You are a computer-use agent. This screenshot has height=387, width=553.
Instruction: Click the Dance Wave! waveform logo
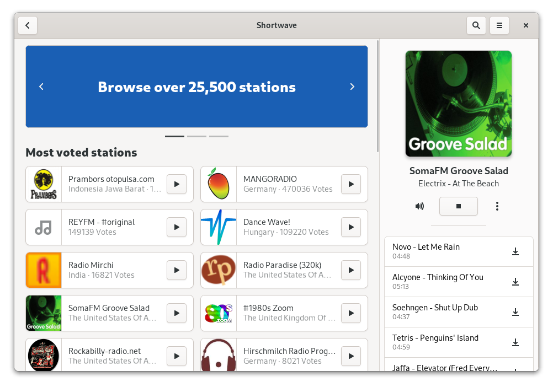click(x=219, y=227)
